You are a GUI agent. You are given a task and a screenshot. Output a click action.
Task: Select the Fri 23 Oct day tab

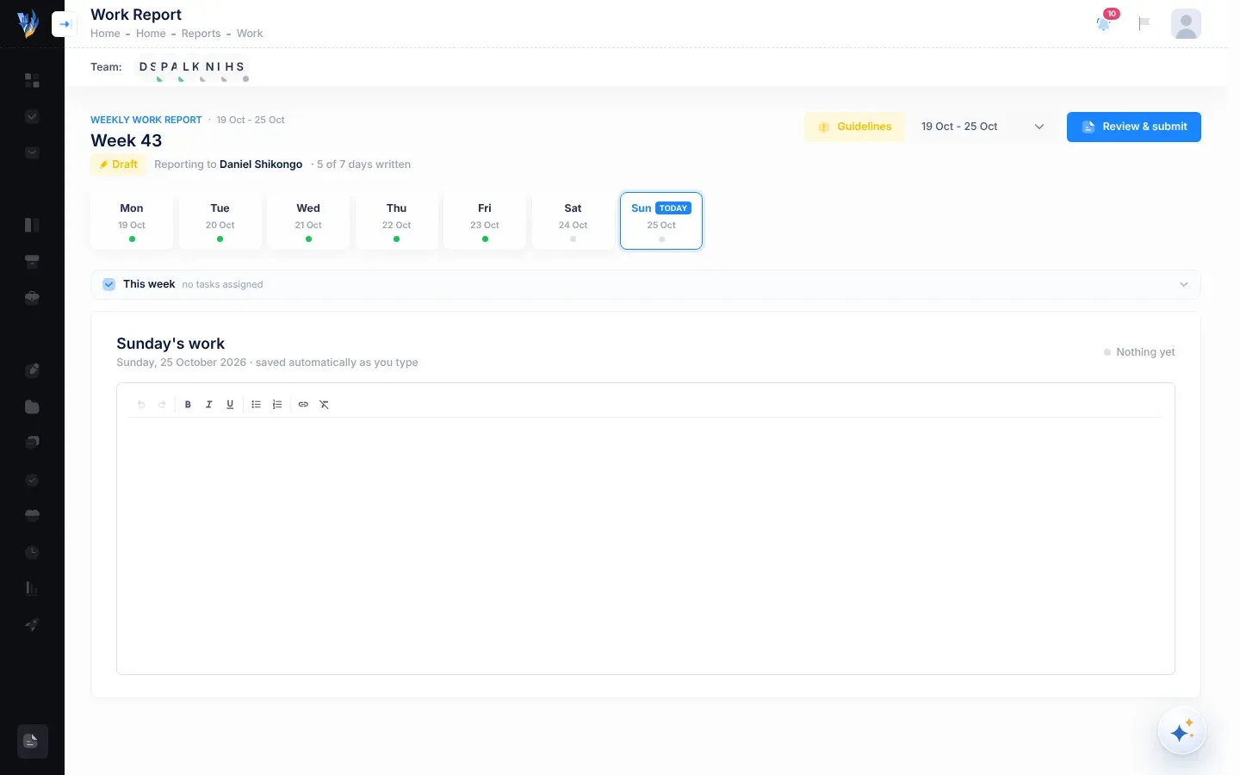point(485,221)
